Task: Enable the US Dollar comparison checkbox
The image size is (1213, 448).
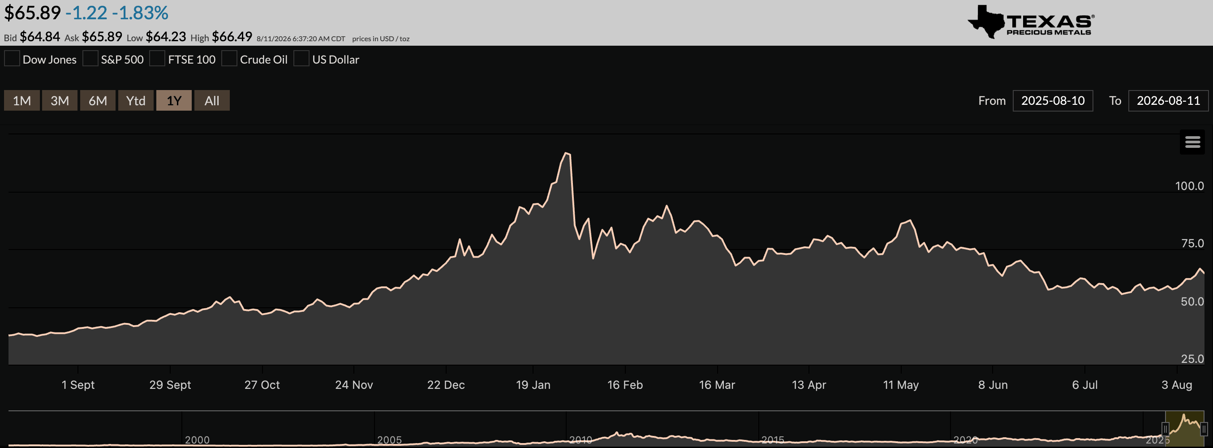Action: click(301, 59)
